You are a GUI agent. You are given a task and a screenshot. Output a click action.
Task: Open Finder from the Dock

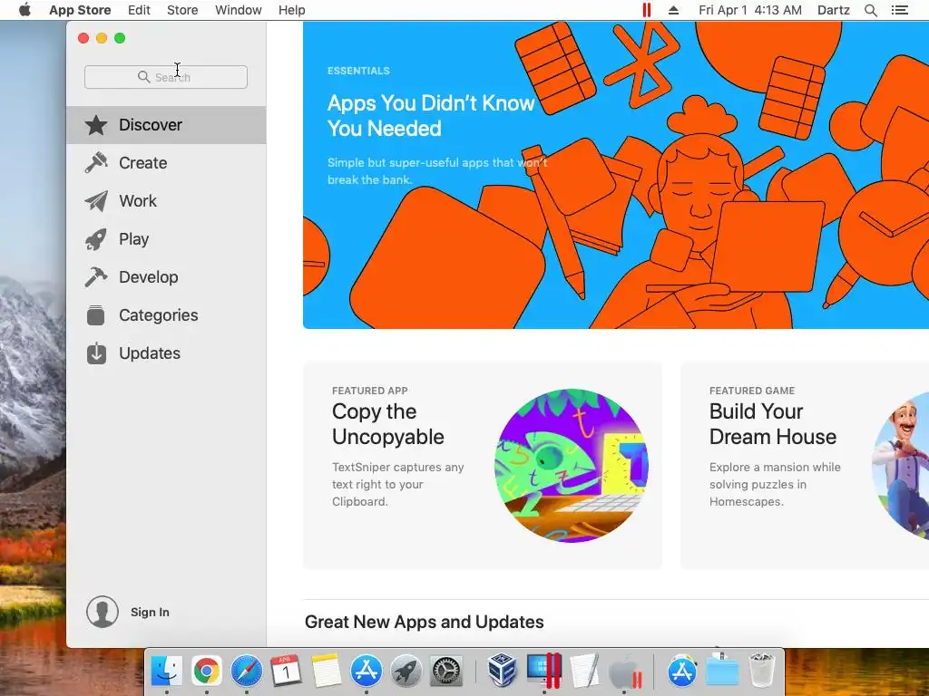click(x=167, y=671)
